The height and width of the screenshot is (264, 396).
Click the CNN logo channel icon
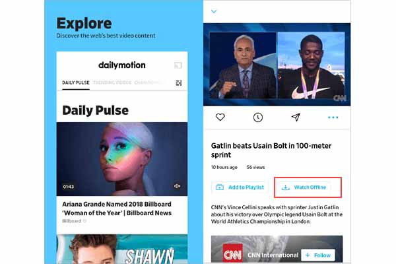point(232,253)
